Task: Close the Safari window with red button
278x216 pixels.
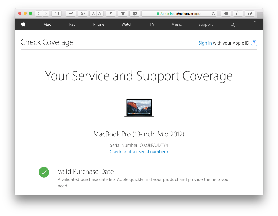Action: point(20,13)
